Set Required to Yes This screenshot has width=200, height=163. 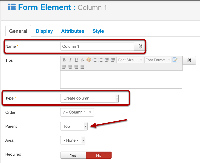pyautogui.click(x=73, y=155)
